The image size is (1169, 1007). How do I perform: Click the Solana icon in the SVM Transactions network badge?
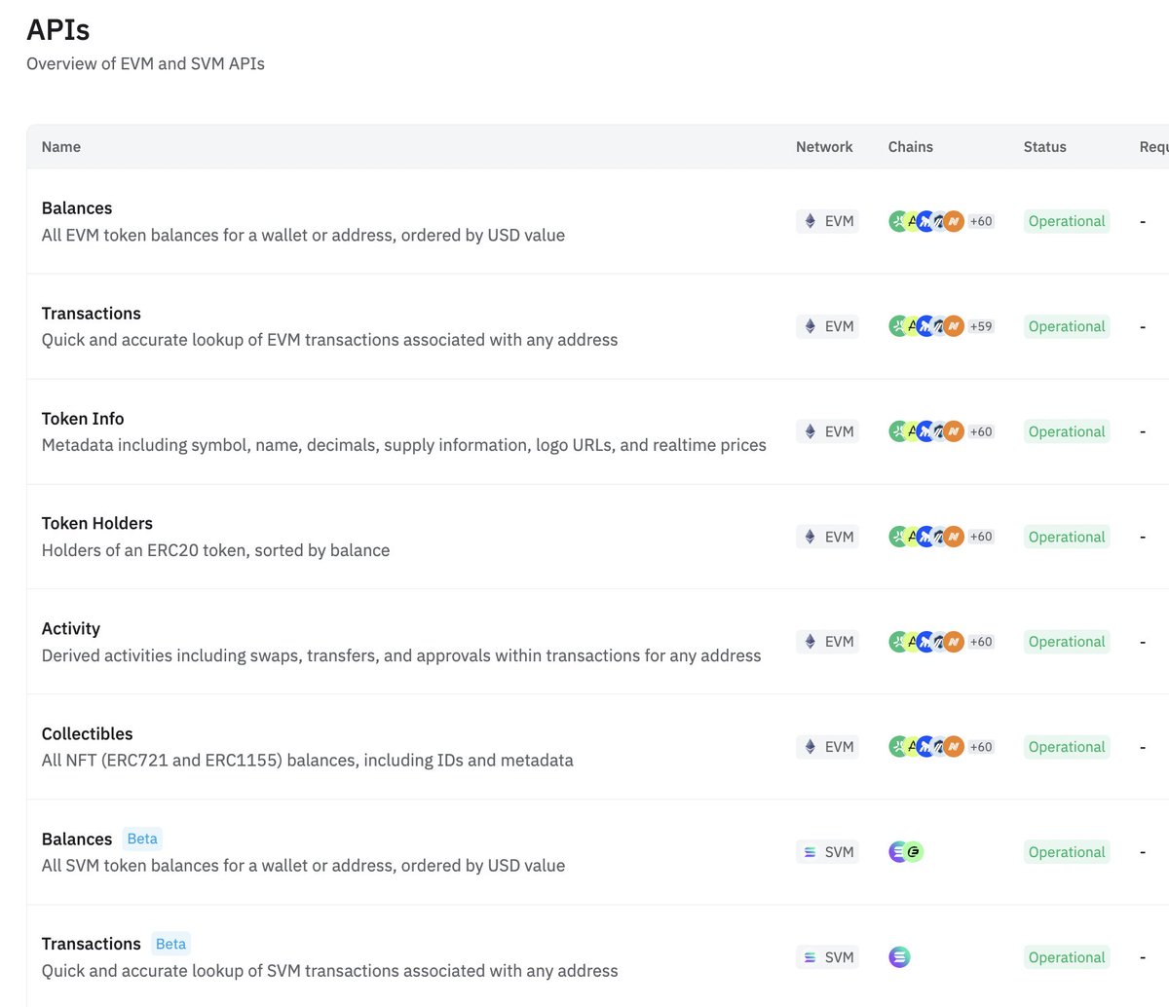coord(810,957)
